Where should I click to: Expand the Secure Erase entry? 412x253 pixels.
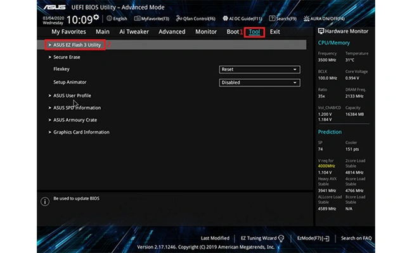(67, 57)
